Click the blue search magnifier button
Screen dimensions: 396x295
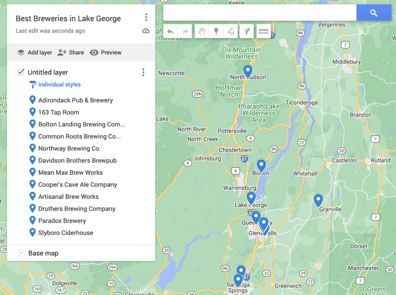(374, 13)
